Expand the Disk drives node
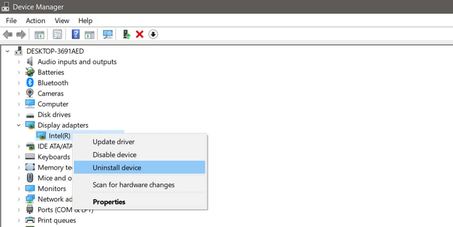 click(x=19, y=114)
